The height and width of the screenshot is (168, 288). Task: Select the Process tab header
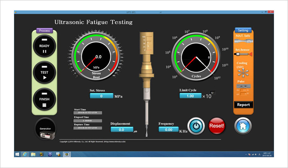click(x=44, y=31)
